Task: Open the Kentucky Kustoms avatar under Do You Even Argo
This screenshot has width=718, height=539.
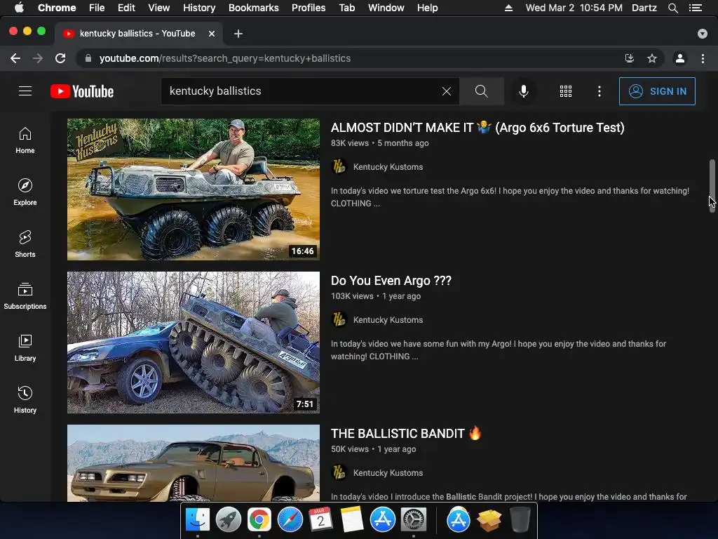Action: (339, 319)
